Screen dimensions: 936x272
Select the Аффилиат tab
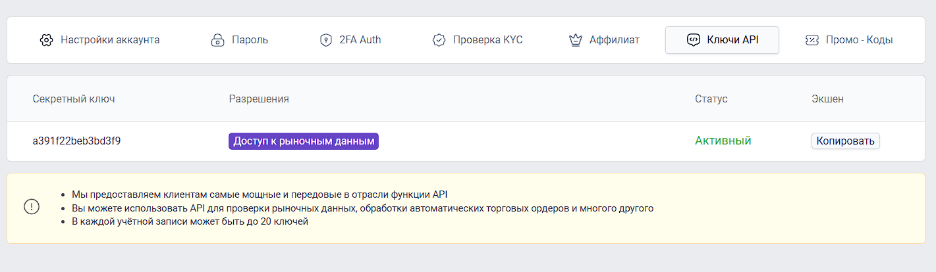coord(614,40)
